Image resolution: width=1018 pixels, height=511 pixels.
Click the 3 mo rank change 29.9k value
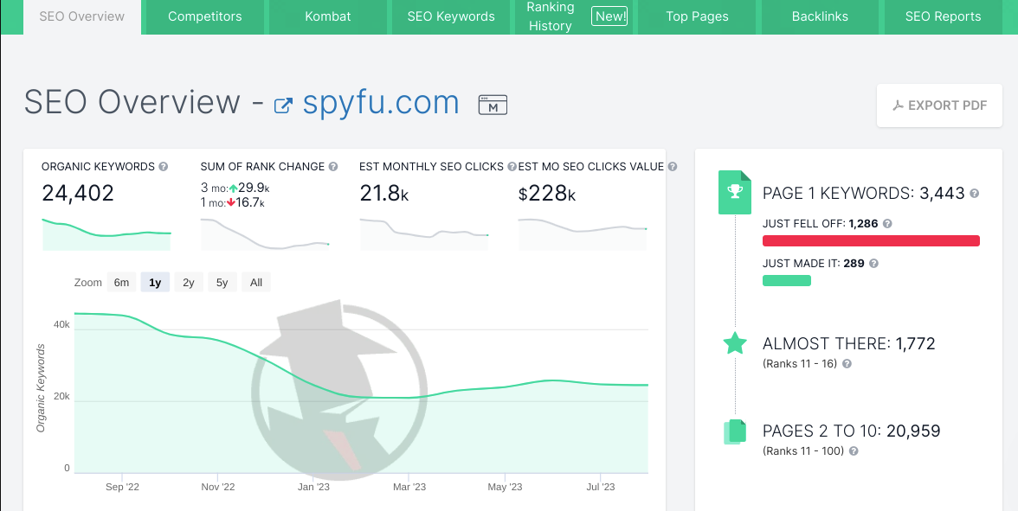point(254,188)
